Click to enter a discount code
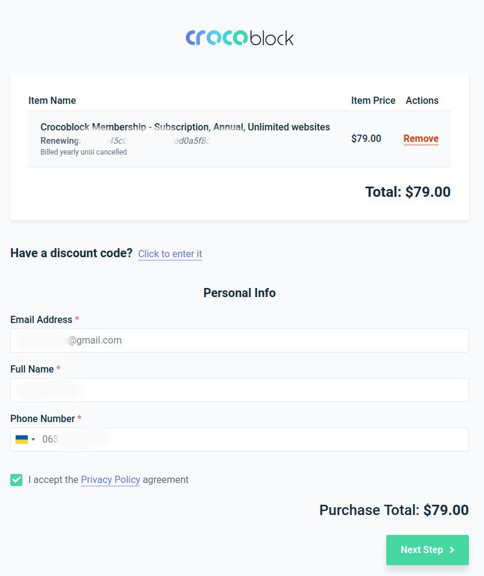Image resolution: width=484 pixels, height=576 pixels. (170, 254)
